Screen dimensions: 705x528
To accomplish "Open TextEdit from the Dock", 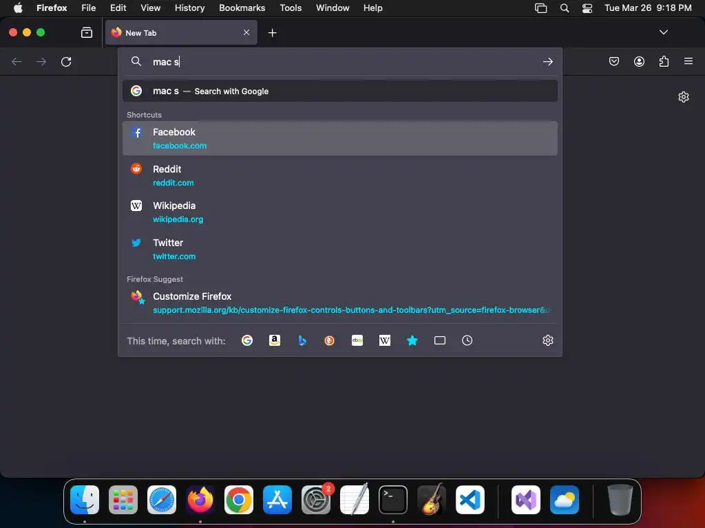I will (355, 499).
